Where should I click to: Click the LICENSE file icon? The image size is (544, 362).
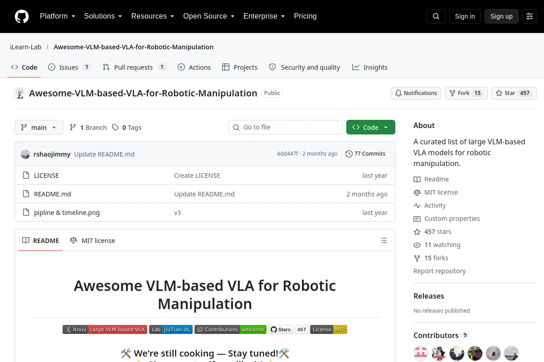pos(26,176)
